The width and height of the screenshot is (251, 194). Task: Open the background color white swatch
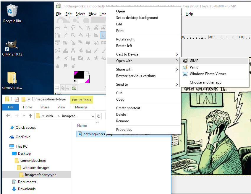pyautogui.click(x=86, y=81)
